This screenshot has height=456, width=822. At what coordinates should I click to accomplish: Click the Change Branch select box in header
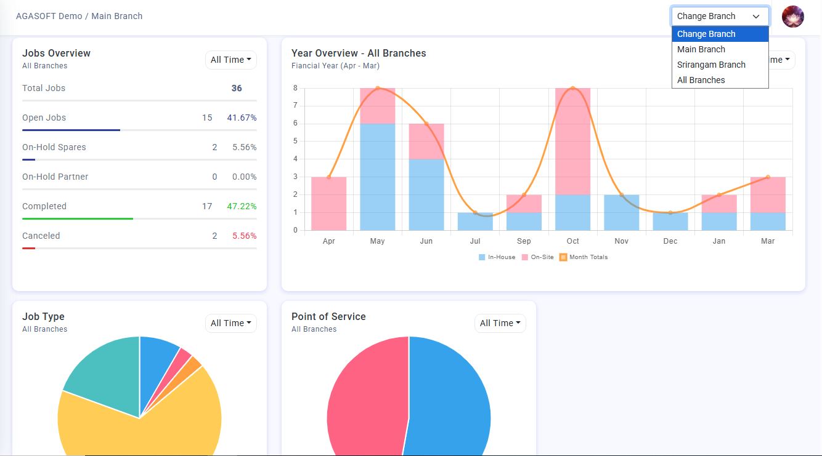720,17
